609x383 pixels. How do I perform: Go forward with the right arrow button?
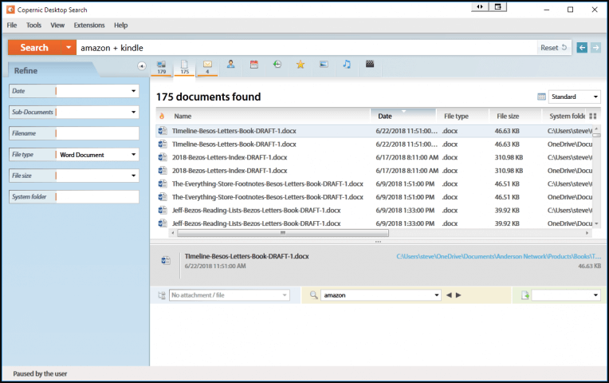click(x=595, y=47)
